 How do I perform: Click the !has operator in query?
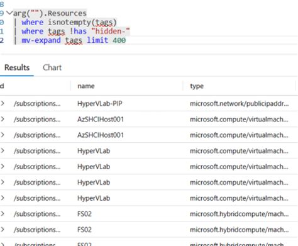click(x=78, y=31)
